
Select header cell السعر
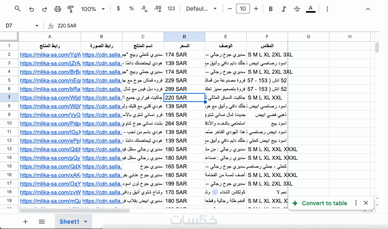(184, 46)
